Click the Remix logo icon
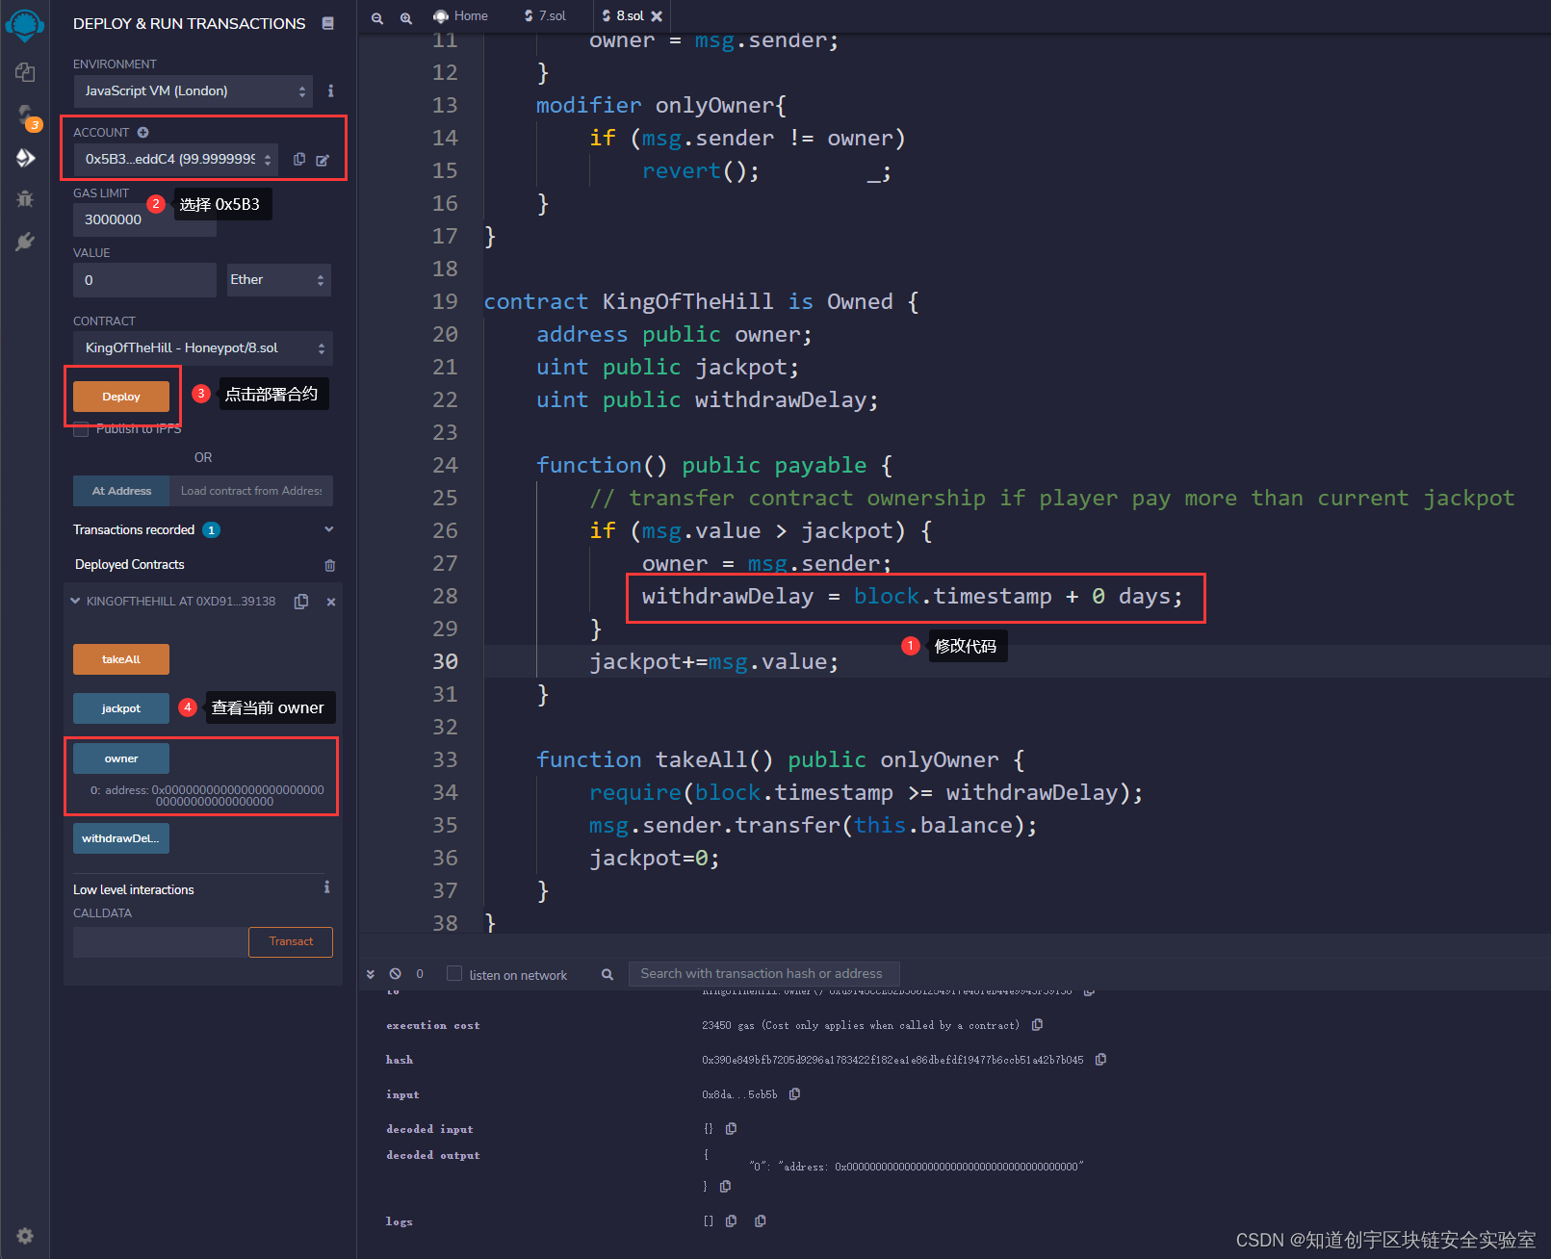This screenshot has height=1259, width=1551. (25, 24)
